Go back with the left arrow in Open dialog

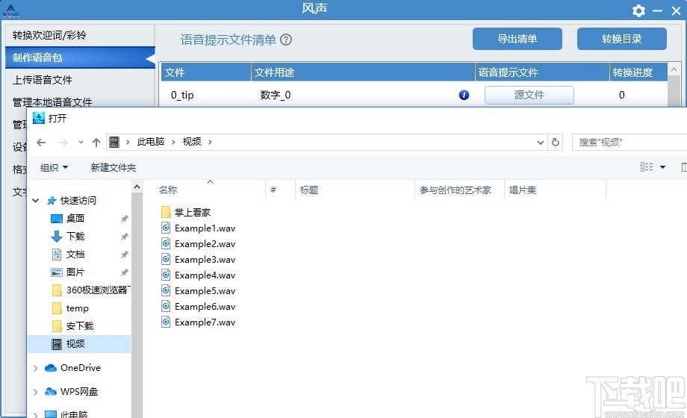pyautogui.click(x=41, y=143)
